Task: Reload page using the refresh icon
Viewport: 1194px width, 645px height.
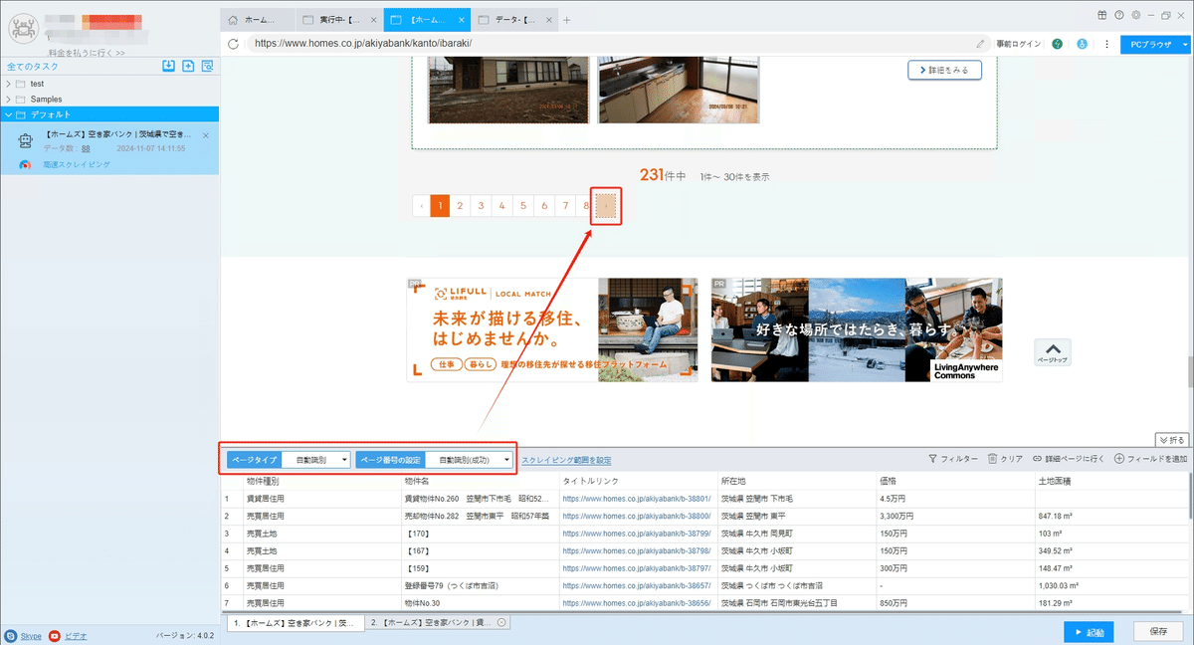Action: click(233, 44)
